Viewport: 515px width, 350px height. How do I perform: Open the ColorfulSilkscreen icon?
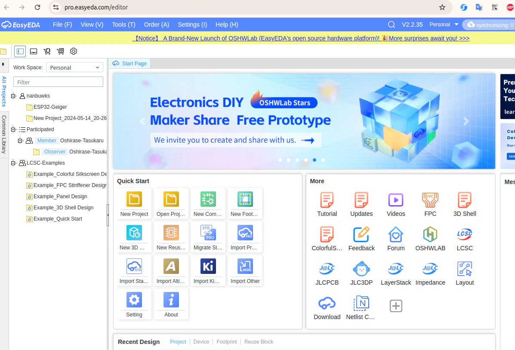click(x=327, y=239)
